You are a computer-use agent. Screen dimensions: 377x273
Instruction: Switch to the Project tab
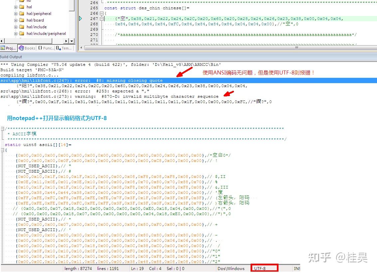(x=8, y=48)
